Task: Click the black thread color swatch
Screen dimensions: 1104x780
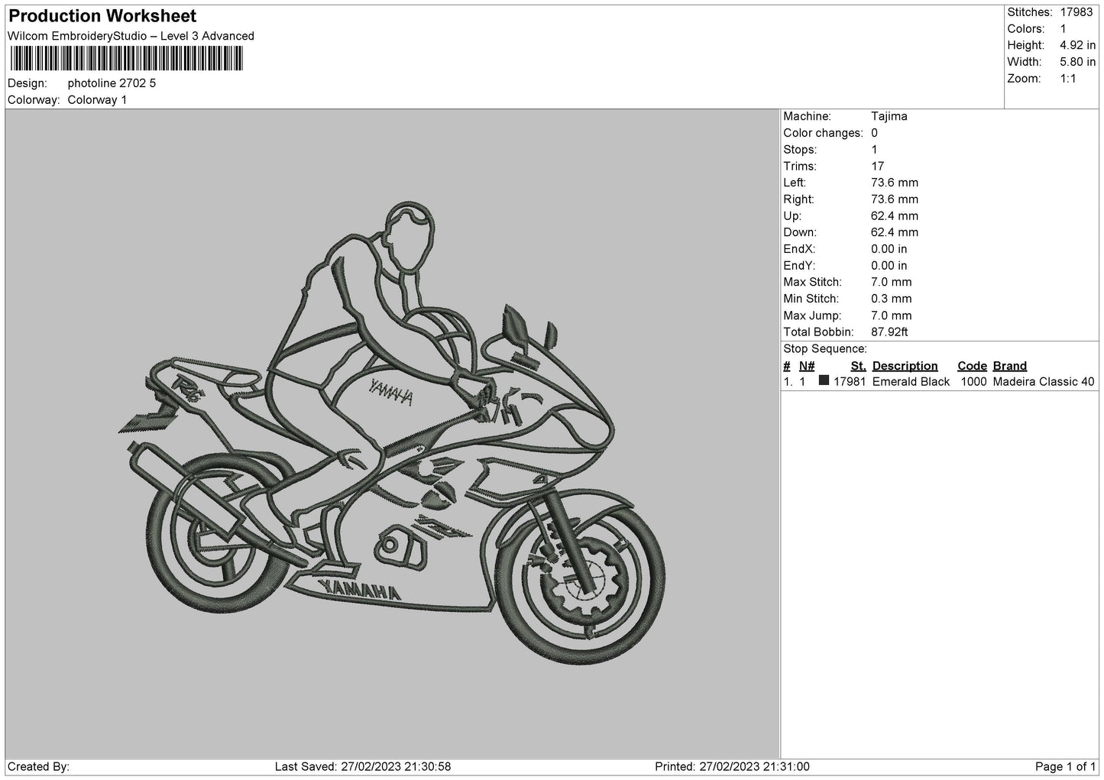Action: tap(824, 380)
